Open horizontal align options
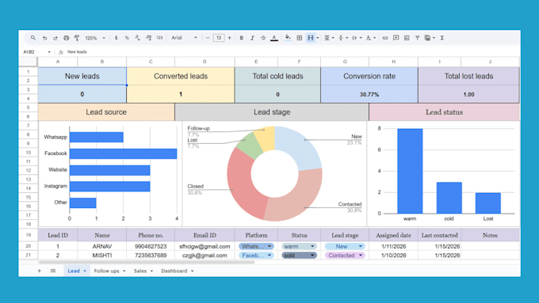 coord(329,38)
